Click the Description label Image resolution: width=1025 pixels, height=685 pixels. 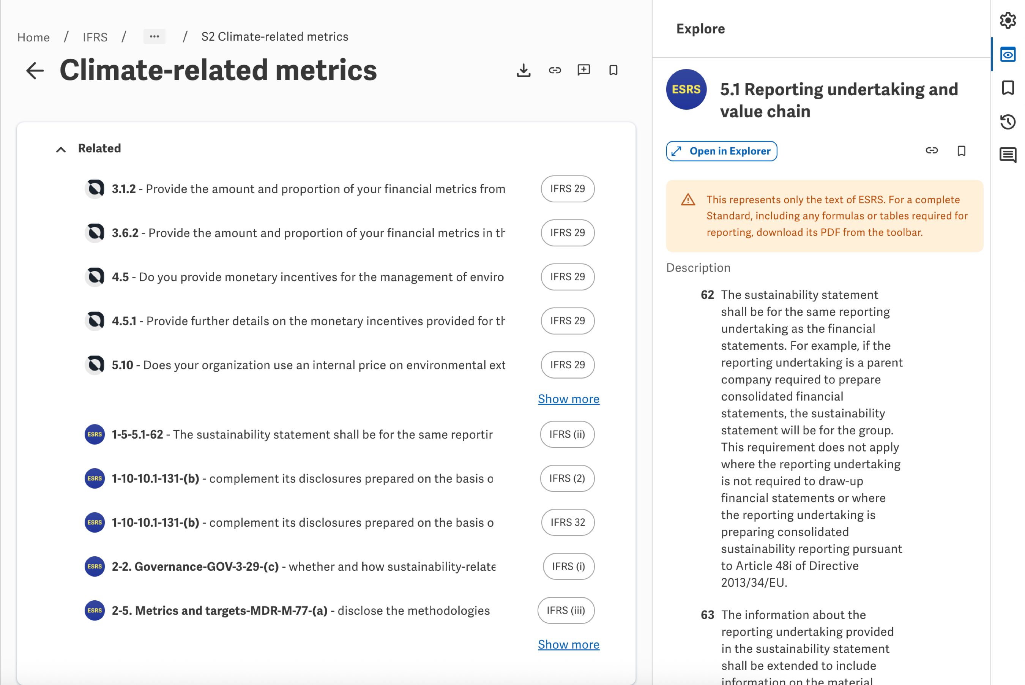point(698,268)
